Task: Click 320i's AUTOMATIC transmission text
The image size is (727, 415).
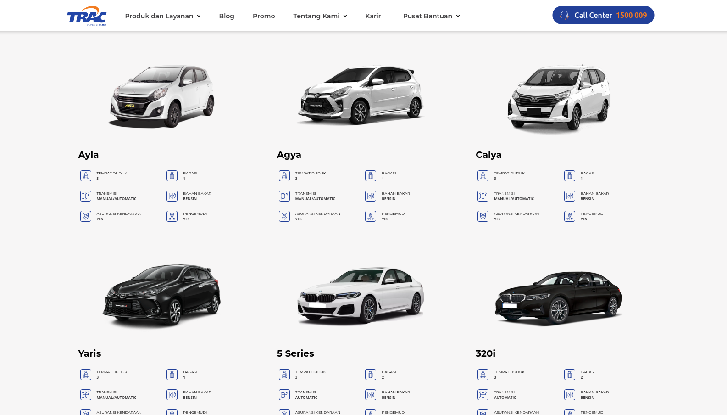Action: pyautogui.click(x=505, y=398)
